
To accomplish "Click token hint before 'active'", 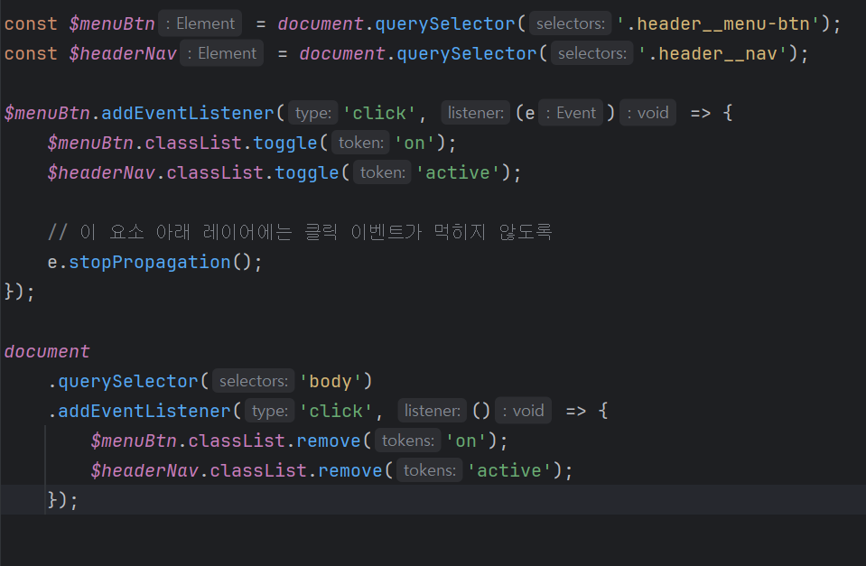I will pyautogui.click(x=383, y=172).
